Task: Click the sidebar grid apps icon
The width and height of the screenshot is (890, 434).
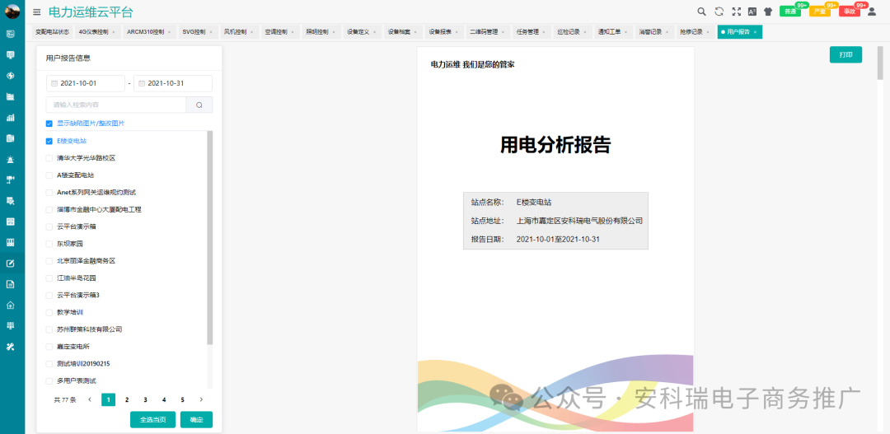Action: (x=10, y=325)
